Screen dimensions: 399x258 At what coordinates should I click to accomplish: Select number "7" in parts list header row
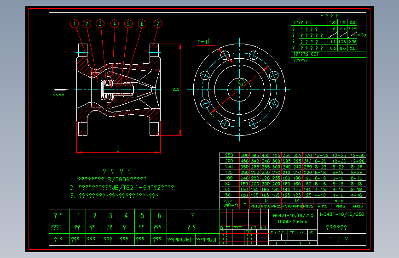click(x=192, y=216)
